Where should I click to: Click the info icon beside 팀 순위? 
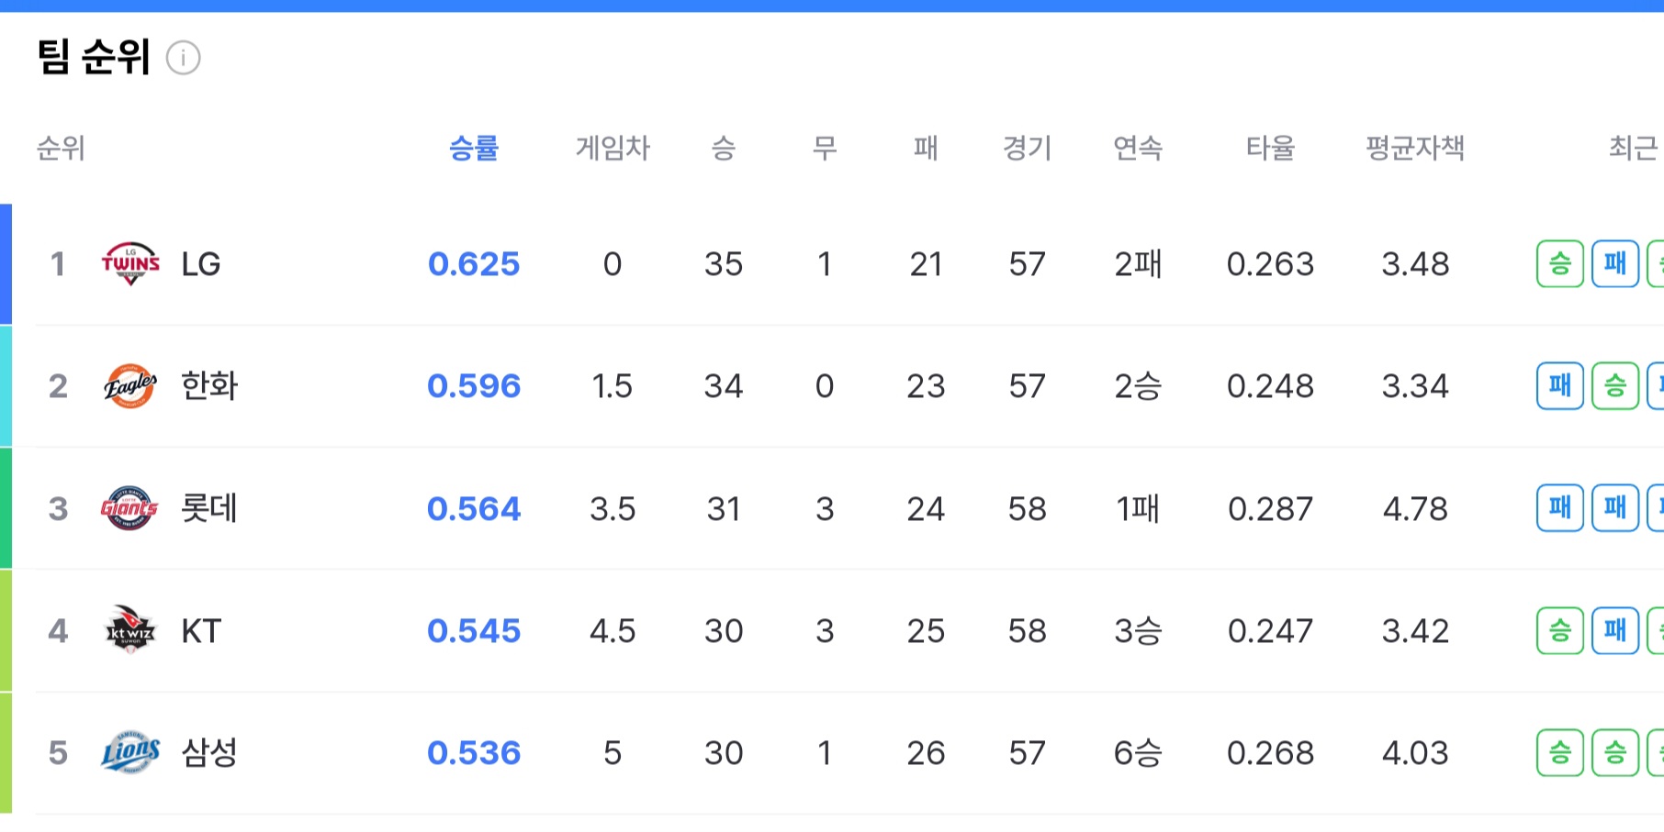tap(183, 58)
